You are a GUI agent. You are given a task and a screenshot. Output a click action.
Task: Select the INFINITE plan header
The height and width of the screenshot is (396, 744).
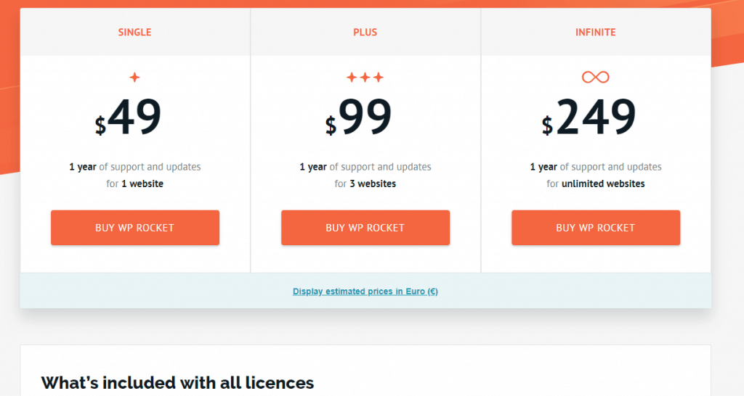point(596,32)
